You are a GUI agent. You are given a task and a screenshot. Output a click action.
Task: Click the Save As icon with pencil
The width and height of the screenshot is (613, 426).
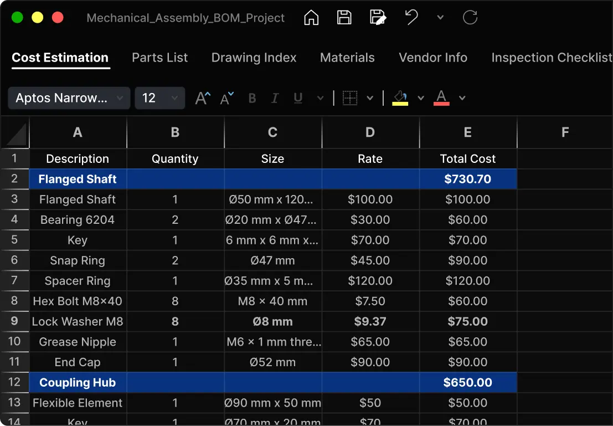pos(378,18)
